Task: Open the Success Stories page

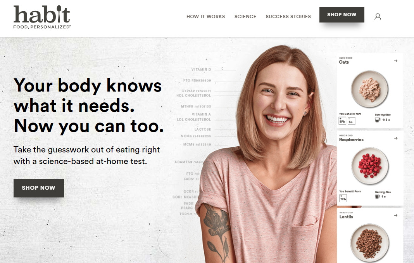Action: pos(288,16)
